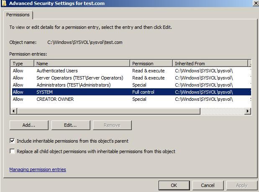Image resolution: width=259 pixels, height=192 pixels.
Task: Toggle Include inheritable permissions checkbox
Action: 12,141
